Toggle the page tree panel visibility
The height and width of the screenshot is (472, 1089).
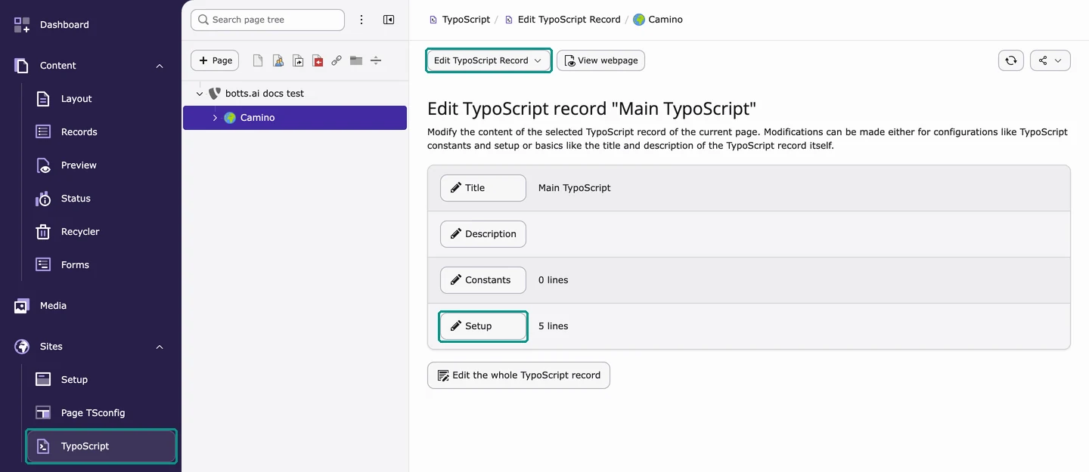389,20
